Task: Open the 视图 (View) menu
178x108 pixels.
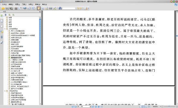Action: [x=18, y=4]
